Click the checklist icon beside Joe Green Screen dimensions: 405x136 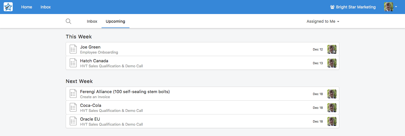point(73,49)
